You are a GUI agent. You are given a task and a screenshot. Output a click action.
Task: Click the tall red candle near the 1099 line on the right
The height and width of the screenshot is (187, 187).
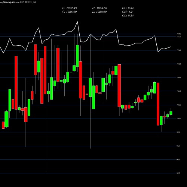tap(158, 104)
